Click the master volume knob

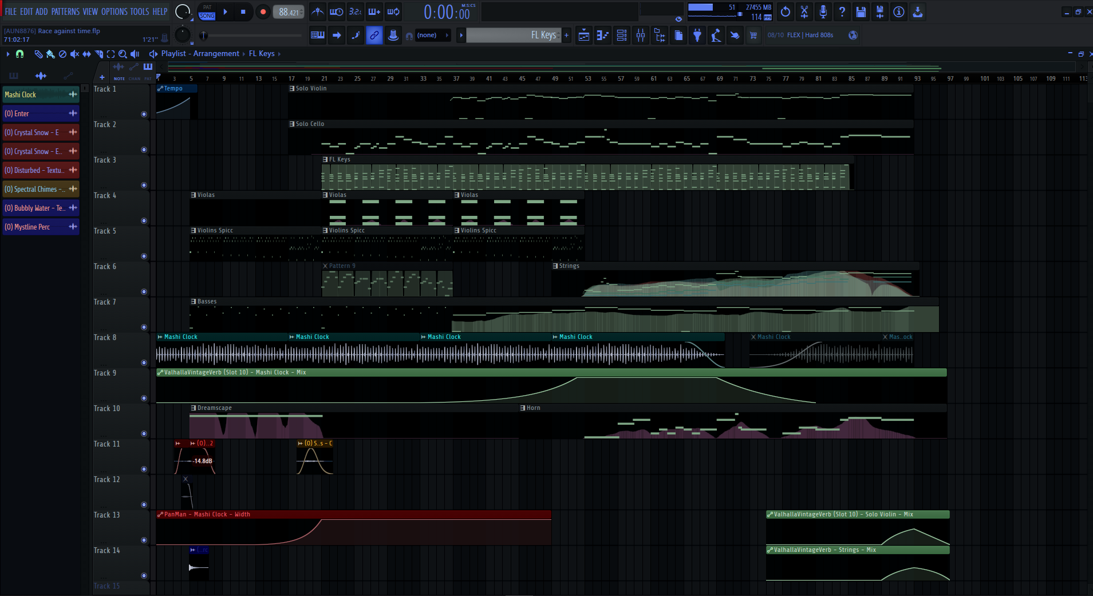click(x=183, y=11)
